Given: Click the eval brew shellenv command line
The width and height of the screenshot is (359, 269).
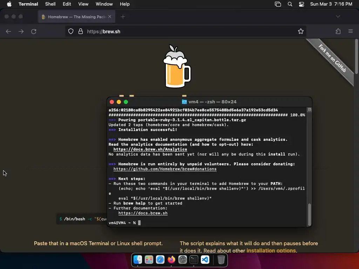Looking at the screenshot, I should 165,199.
